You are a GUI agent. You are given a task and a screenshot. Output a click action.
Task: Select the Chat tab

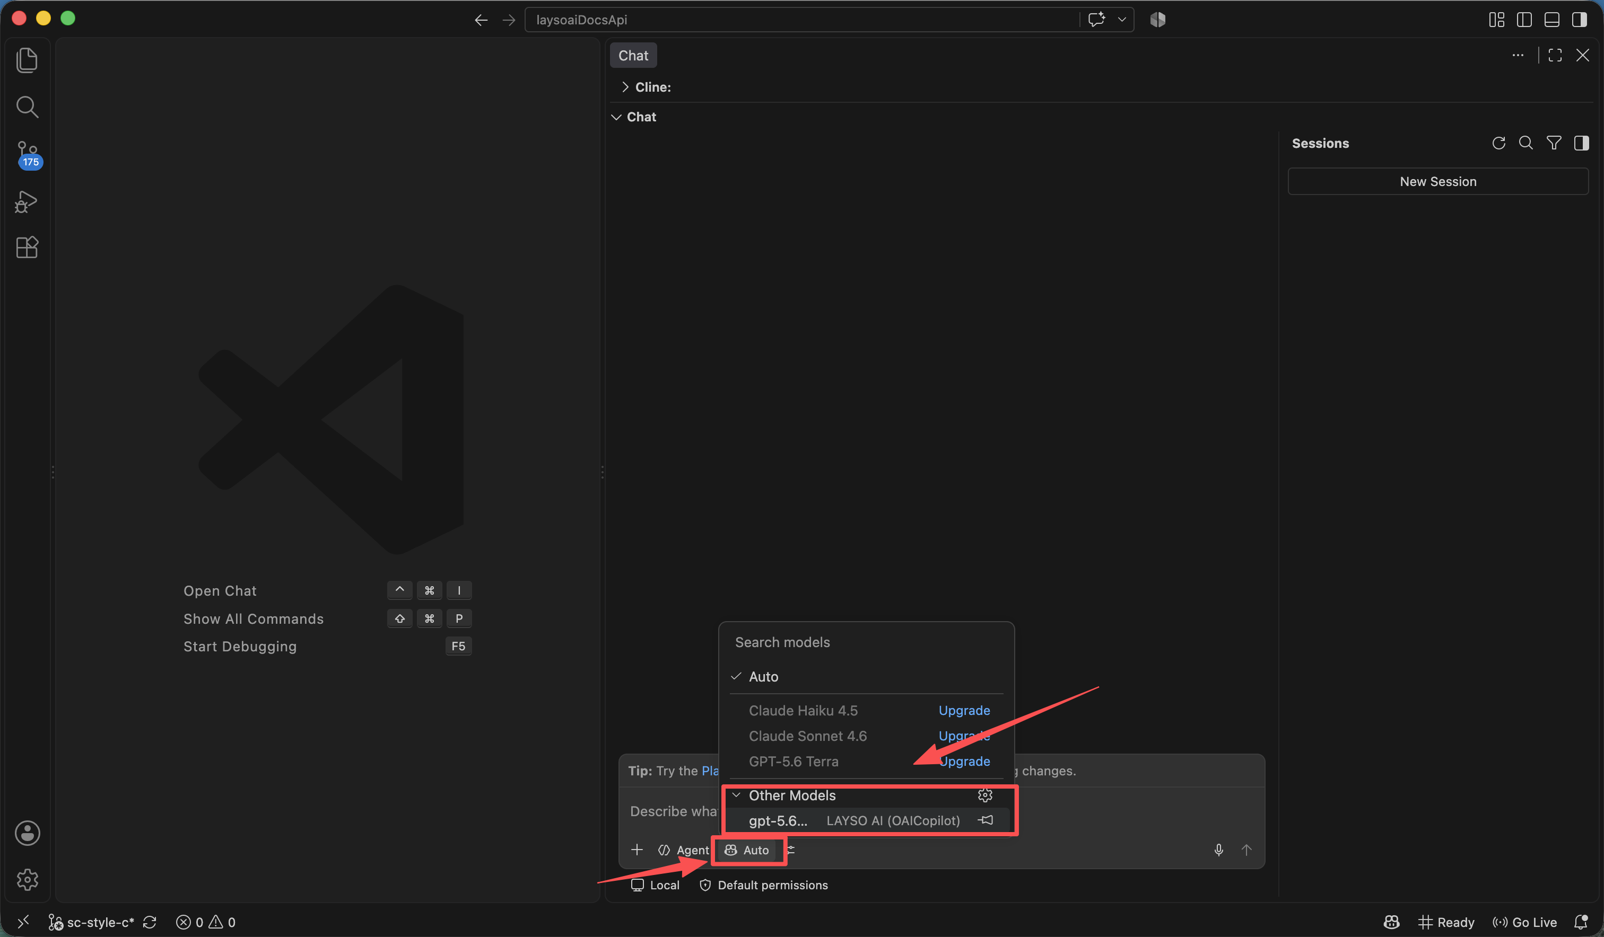(x=633, y=55)
